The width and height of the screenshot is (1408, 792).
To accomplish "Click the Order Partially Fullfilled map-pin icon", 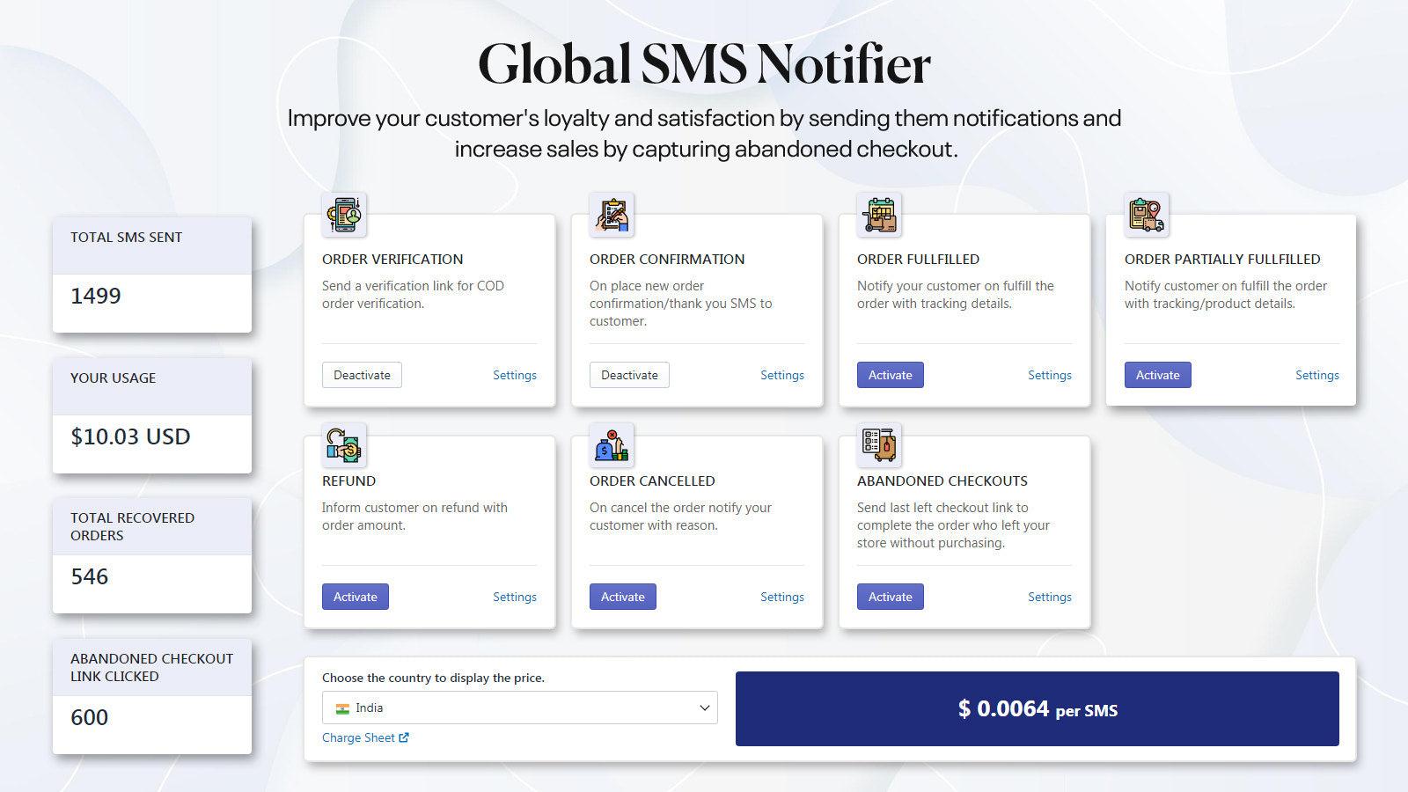I will click(x=1147, y=214).
